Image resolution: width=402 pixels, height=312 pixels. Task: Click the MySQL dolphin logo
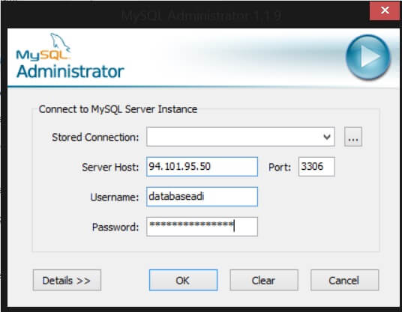click(43, 47)
